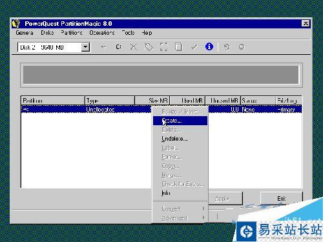Click the Undo last change toolbar icon
Viewport: 323px width, 242px height.
click(226, 47)
